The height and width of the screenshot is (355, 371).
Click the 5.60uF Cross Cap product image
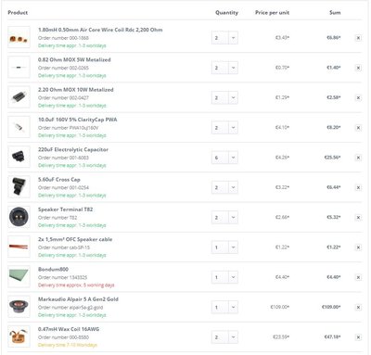coord(19,186)
